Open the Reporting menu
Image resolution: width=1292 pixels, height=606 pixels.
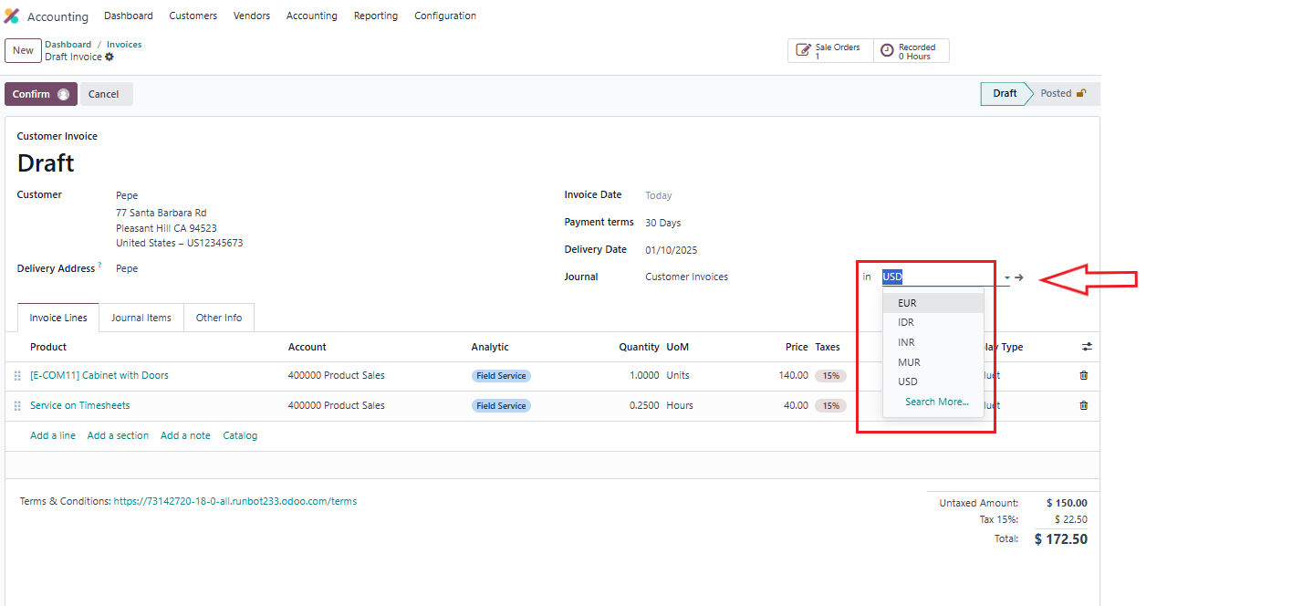[x=375, y=16]
